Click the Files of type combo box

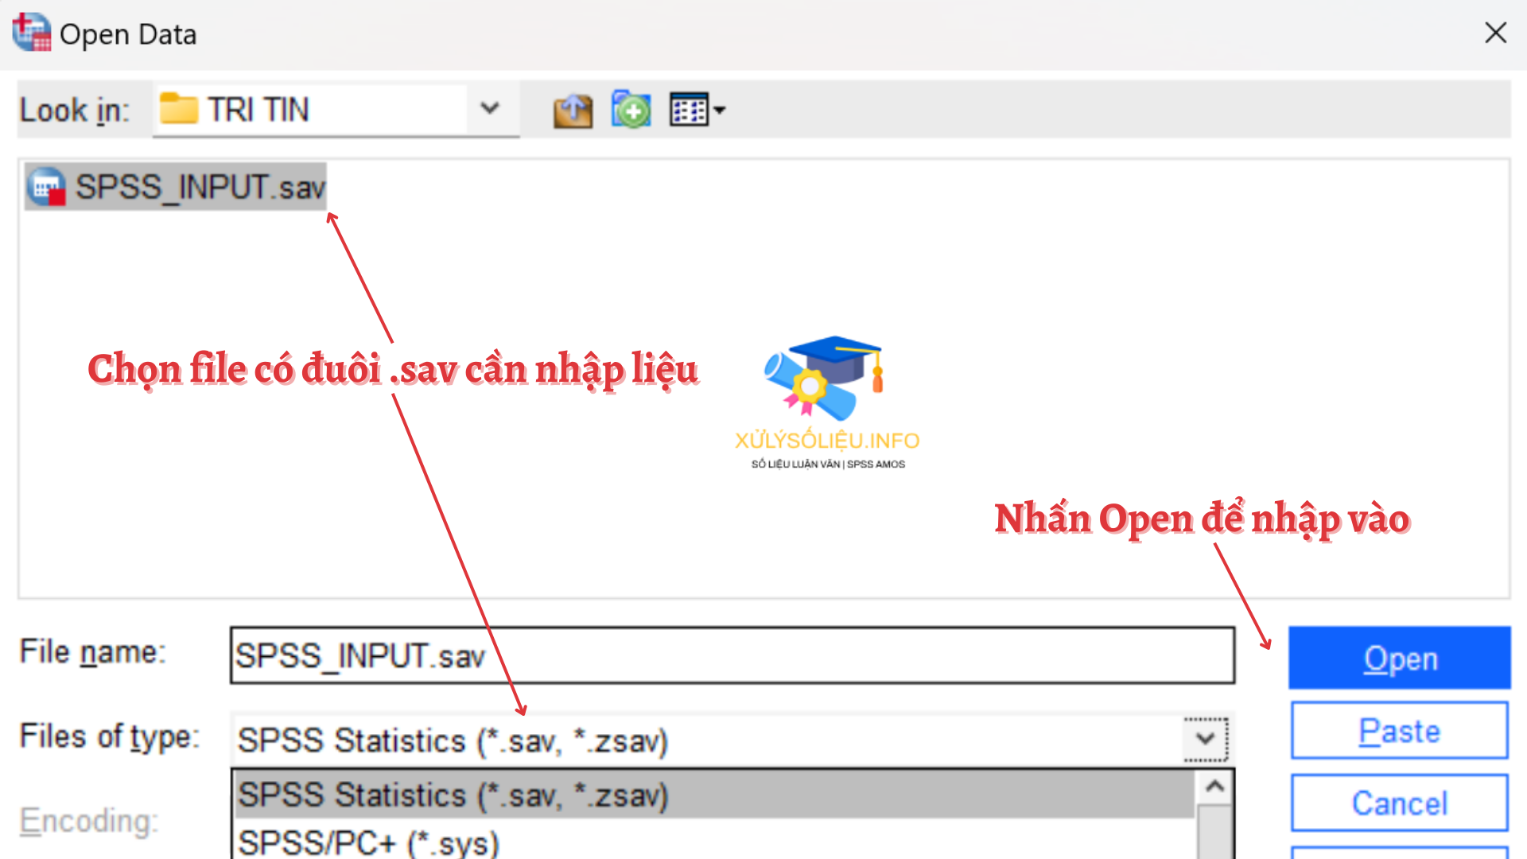click(x=732, y=740)
